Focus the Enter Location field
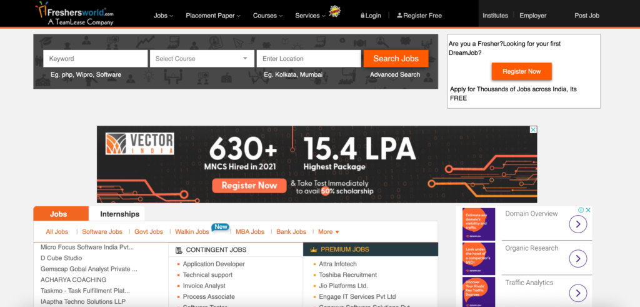The height and width of the screenshot is (307, 640). tap(309, 58)
